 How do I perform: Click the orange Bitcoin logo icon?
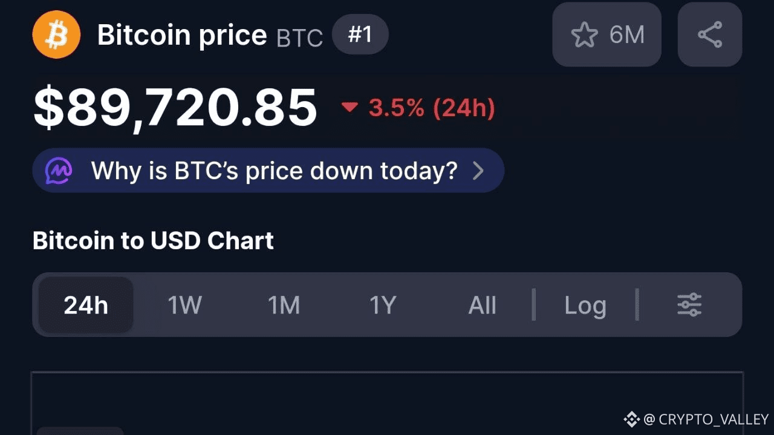pyautogui.click(x=56, y=34)
